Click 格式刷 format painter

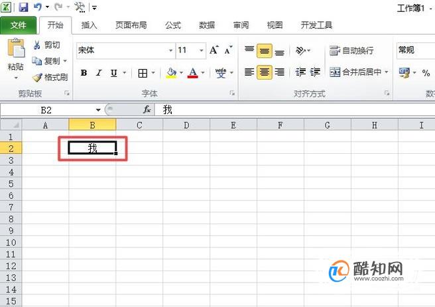(x=50, y=77)
